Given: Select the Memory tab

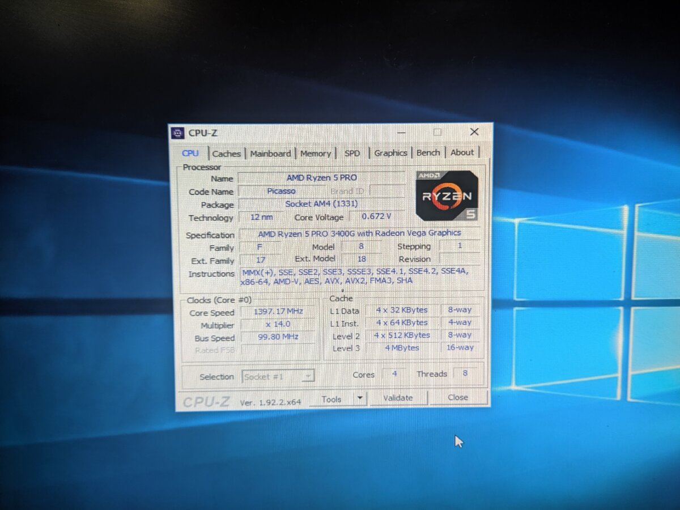Looking at the screenshot, I should point(315,154).
